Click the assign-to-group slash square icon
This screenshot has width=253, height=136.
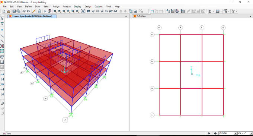click(x=141, y=11)
